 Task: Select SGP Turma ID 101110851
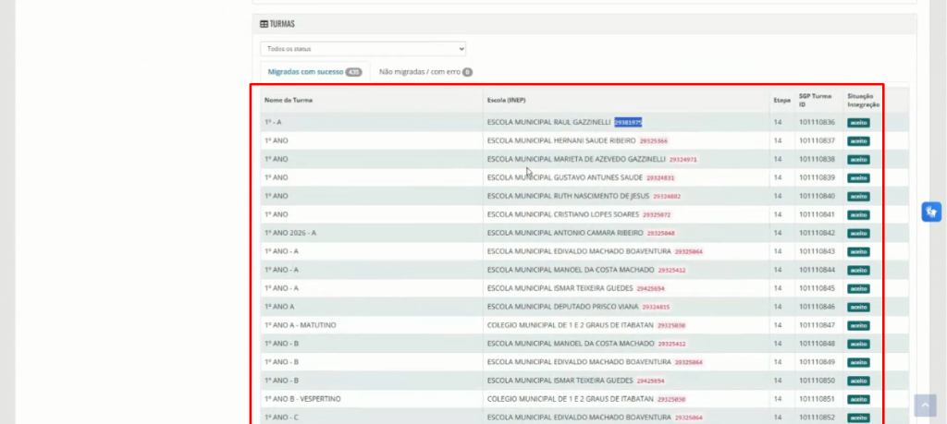(x=817, y=399)
